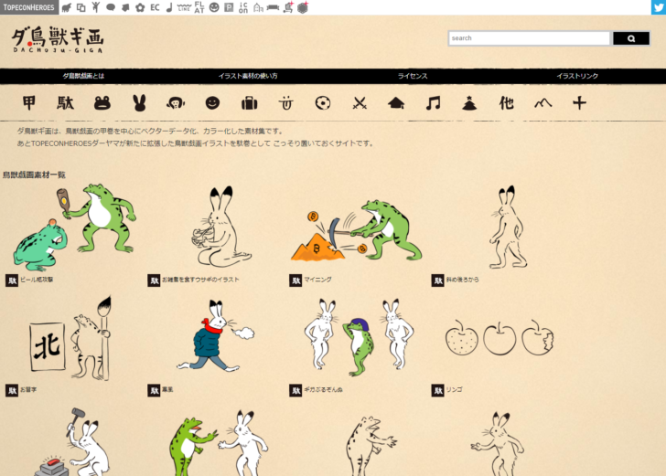
Task: Open the rabbit category icon
Action: click(x=139, y=103)
